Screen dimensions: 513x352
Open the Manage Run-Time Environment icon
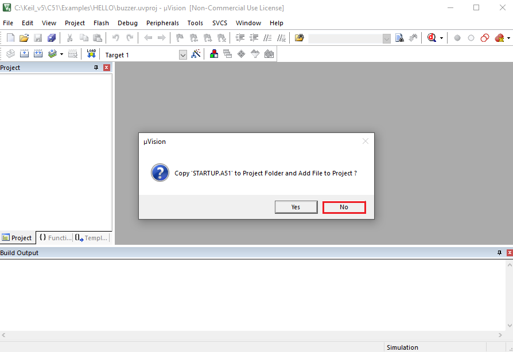213,54
